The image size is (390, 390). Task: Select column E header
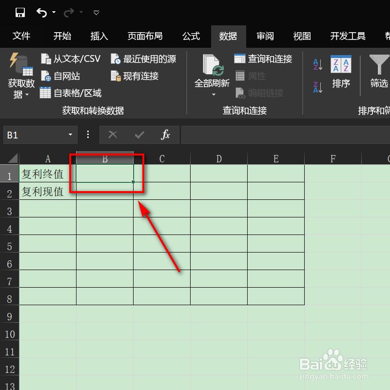click(x=276, y=158)
